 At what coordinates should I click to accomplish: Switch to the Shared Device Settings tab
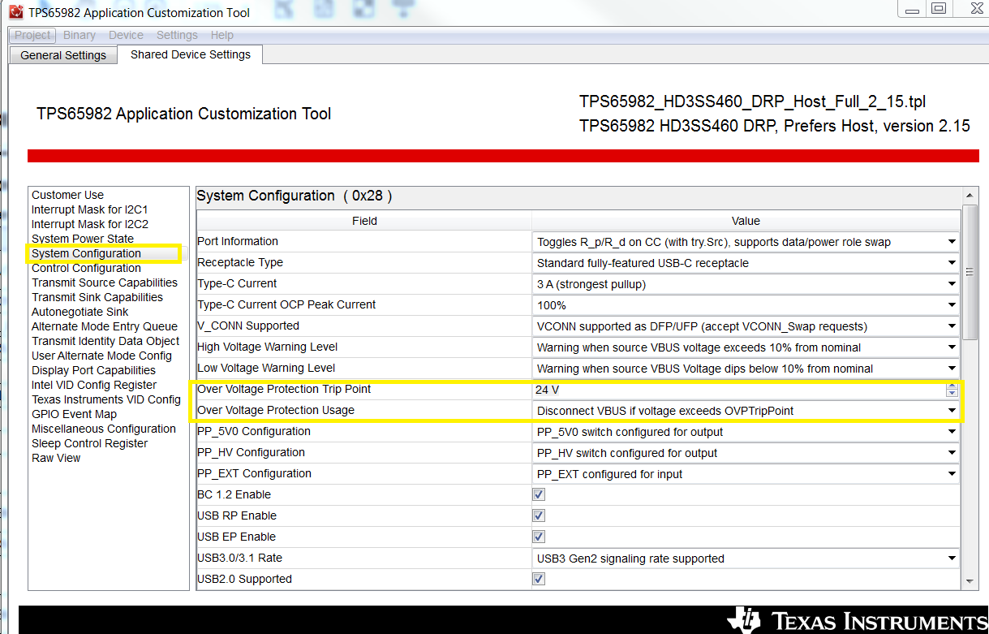(x=191, y=54)
